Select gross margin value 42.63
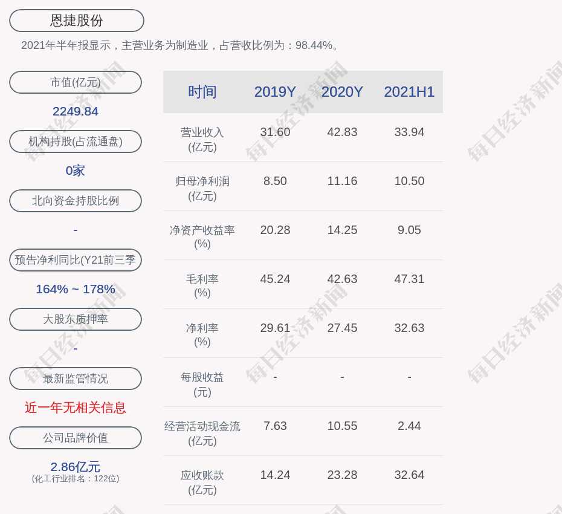Viewport: 562px width, 514px height. tap(342, 279)
